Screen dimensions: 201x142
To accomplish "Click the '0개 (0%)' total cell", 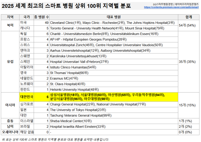I will click(189, 132).
